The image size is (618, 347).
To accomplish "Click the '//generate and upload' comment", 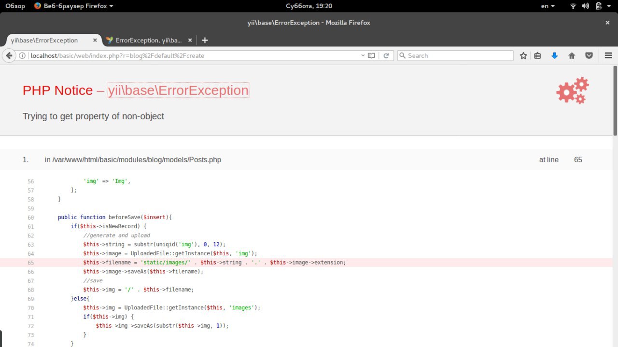I will click(116, 236).
